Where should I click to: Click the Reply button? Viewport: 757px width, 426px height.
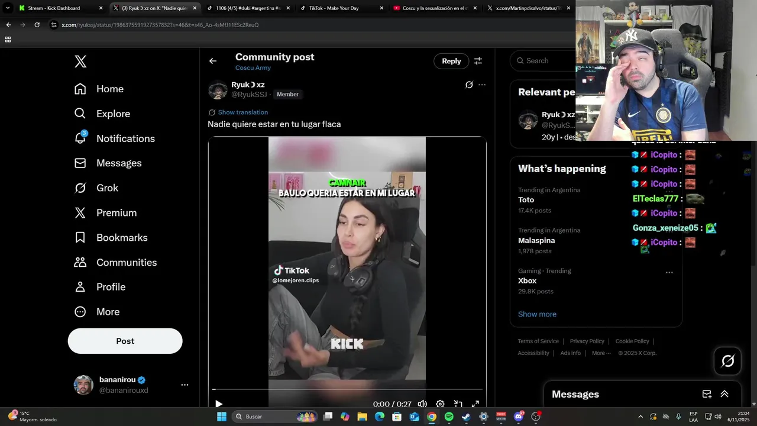click(x=451, y=61)
